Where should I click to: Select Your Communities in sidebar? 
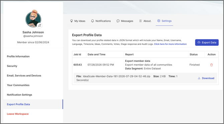click(18, 85)
